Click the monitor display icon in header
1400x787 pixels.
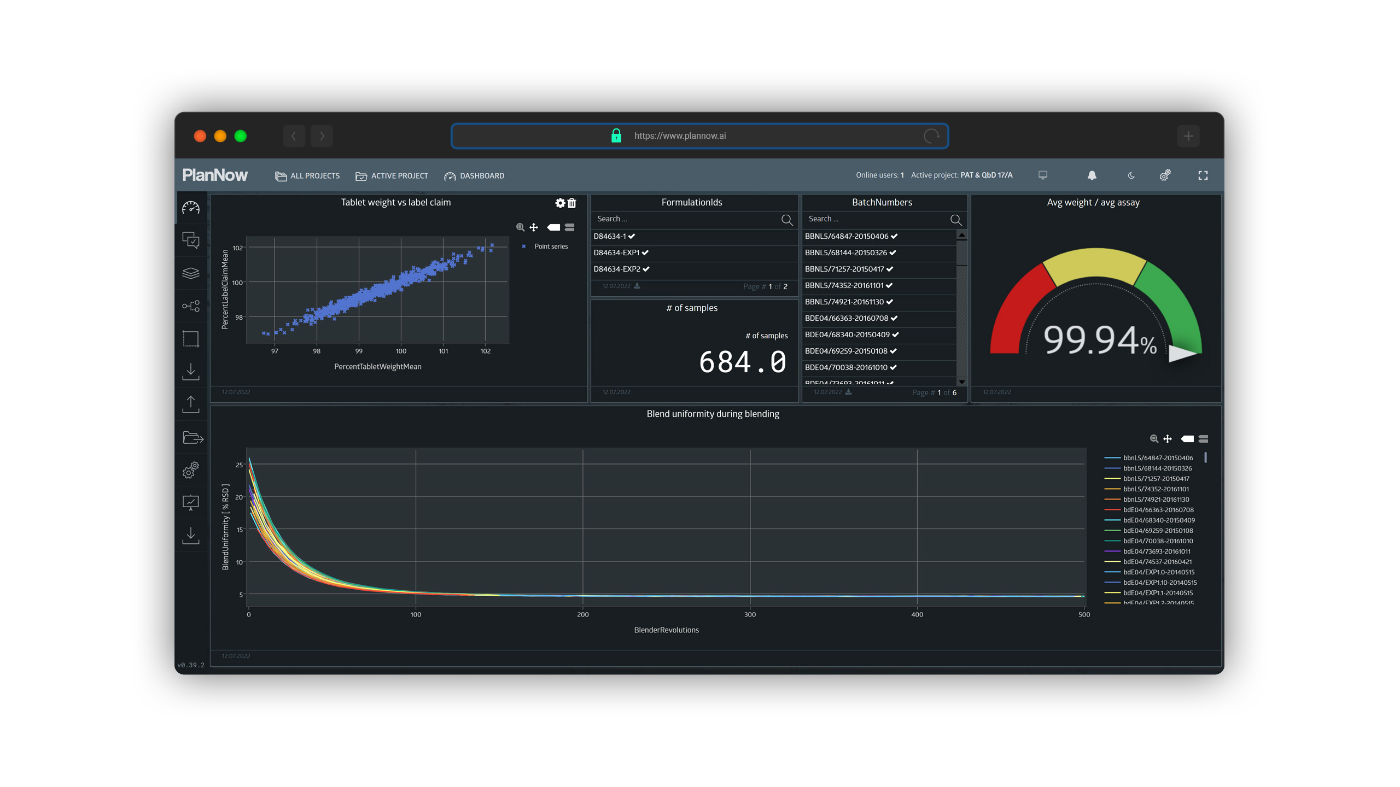pyautogui.click(x=1042, y=175)
